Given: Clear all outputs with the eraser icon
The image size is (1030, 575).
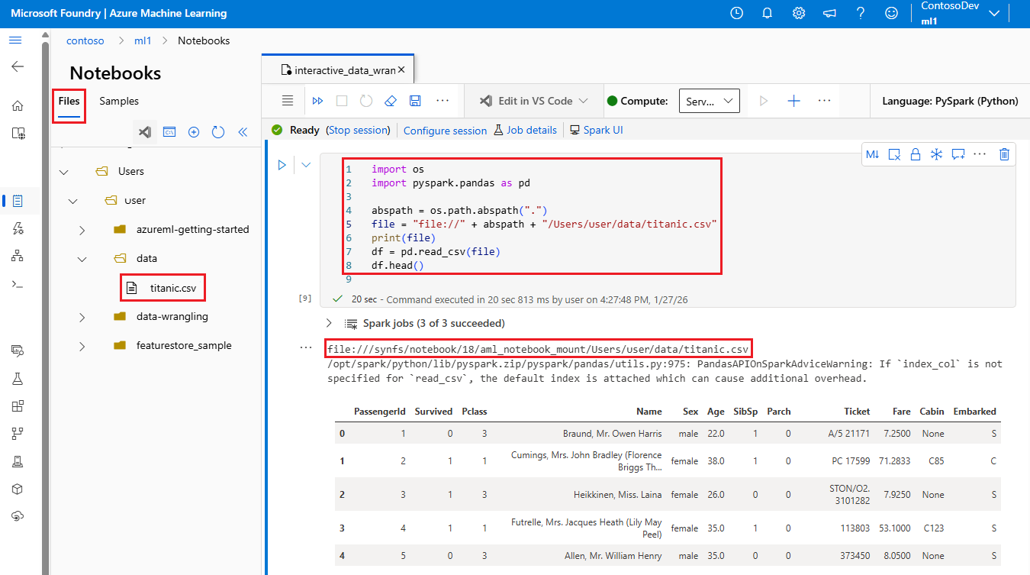Looking at the screenshot, I should tap(391, 100).
